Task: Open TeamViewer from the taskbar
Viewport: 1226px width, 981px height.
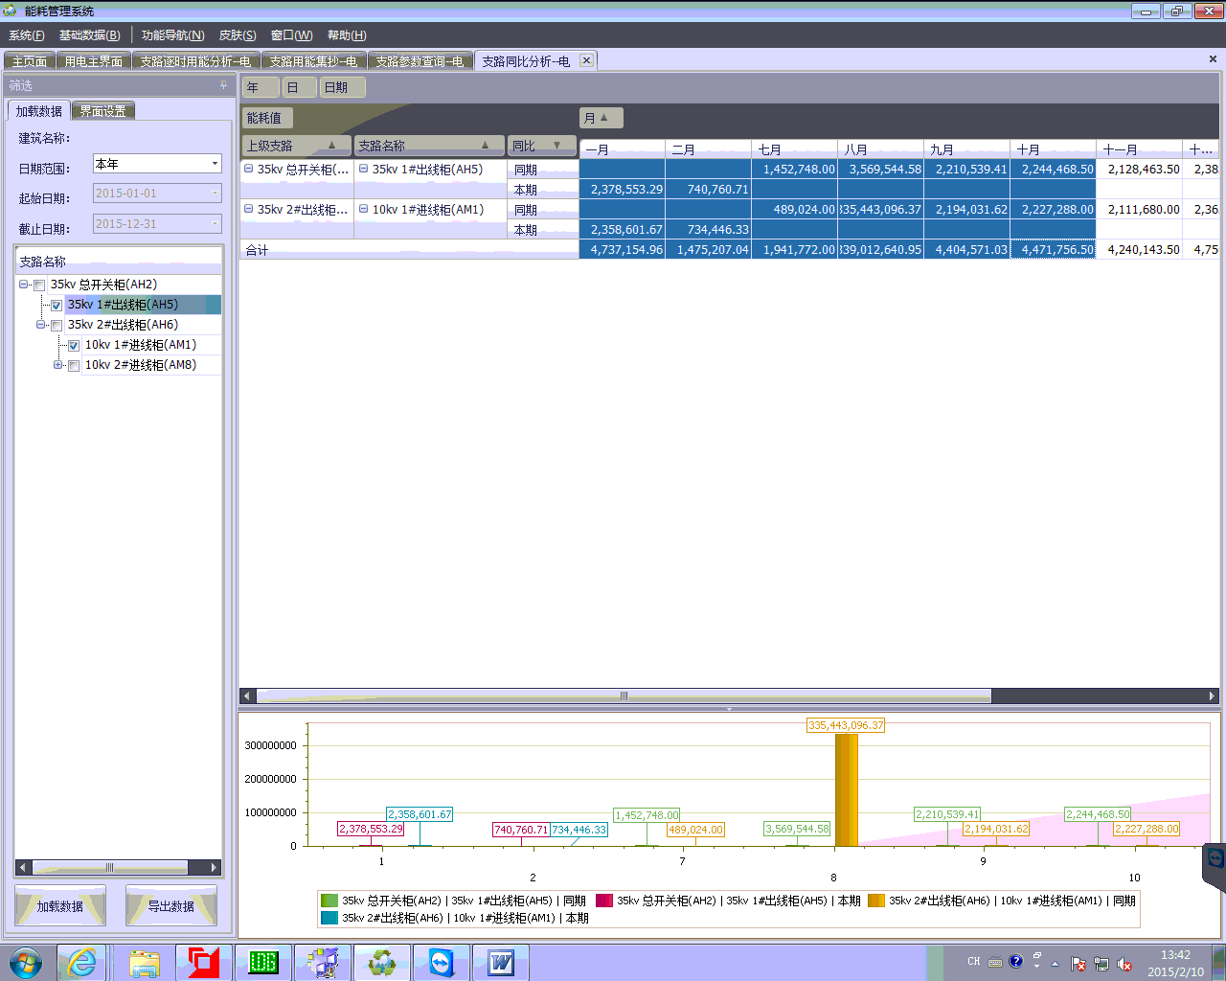Action: click(x=441, y=962)
